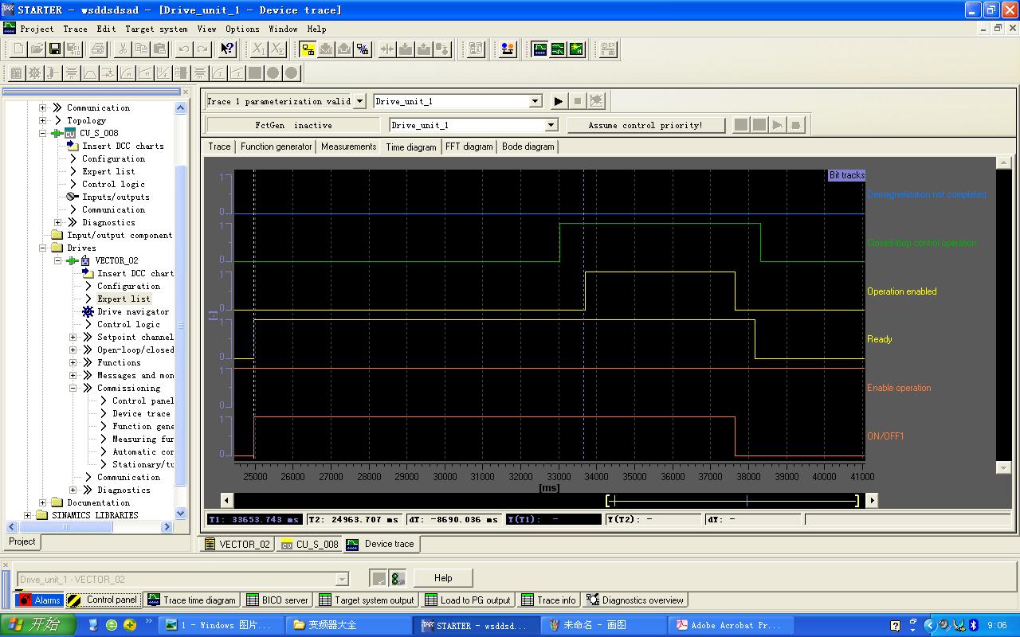Toggle the Alarms panel at bottom
This screenshot has width=1020, height=637.
(x=39, y=600)
